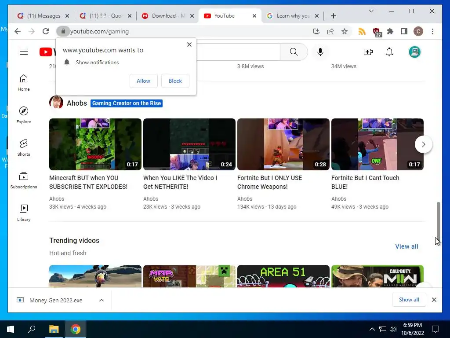
Task: Open Call of Duty MW trending thumbnail
Action: coord(377,276)
